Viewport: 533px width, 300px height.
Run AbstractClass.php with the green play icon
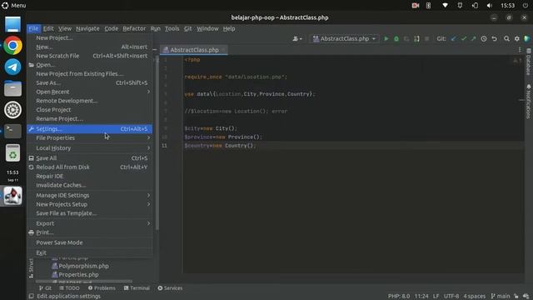[x=386, y=39]
